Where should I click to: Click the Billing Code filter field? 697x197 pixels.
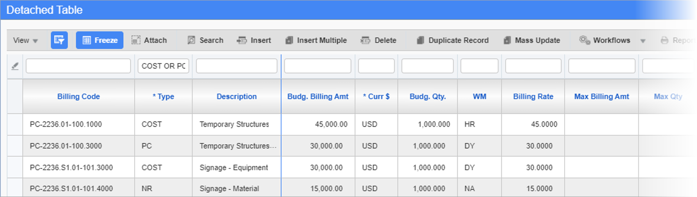point(78,66)
